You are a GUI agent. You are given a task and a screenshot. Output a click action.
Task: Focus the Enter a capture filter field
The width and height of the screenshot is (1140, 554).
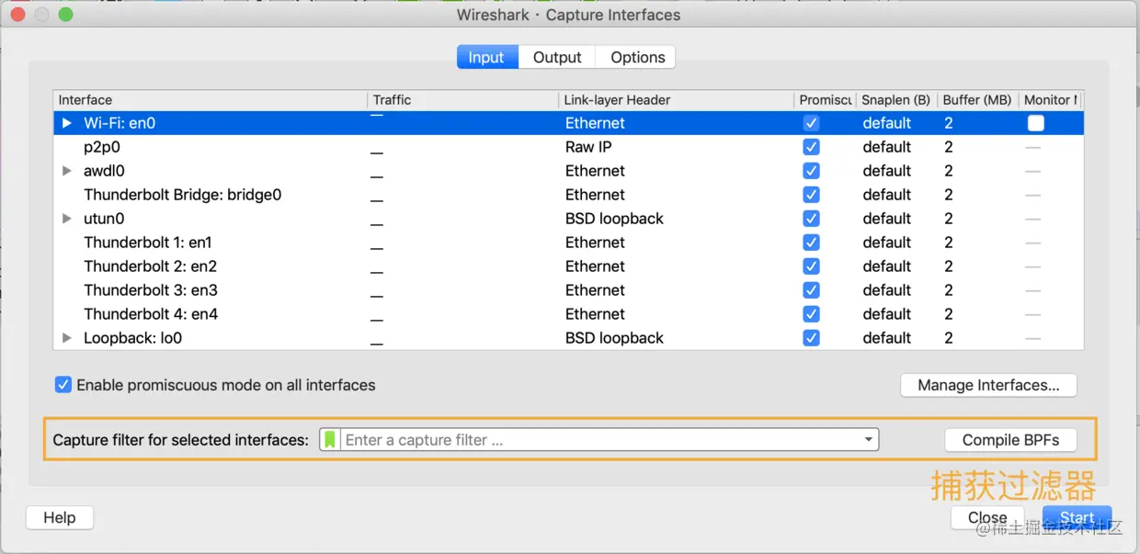click(x=598, y=440)
